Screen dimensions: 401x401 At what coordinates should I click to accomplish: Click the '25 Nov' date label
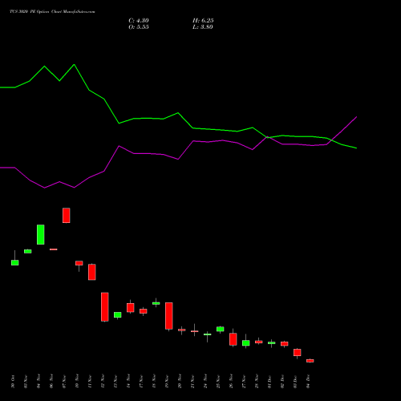(x=218, y=382)
